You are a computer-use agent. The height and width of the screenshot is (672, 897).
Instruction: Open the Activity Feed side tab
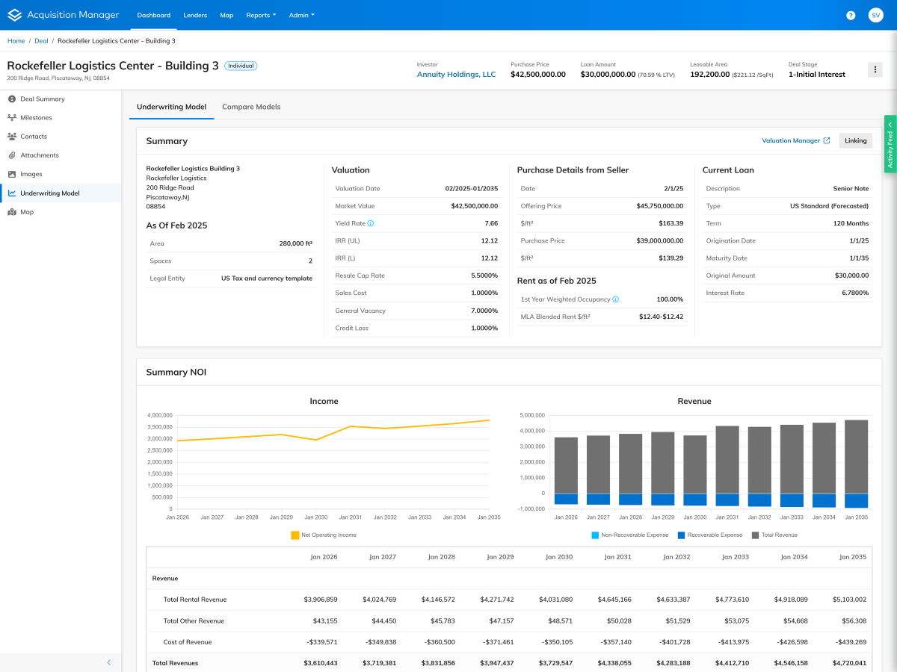click(890, 143)
